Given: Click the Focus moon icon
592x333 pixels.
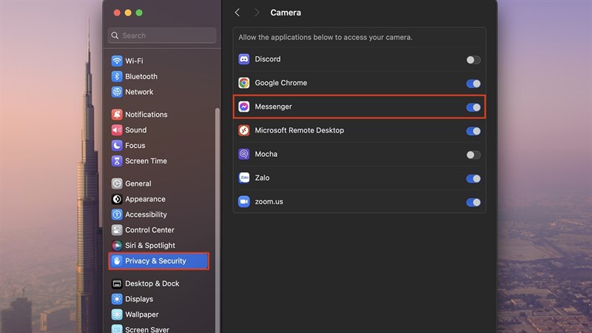Looking at the screenshot, I should [117, 145].
